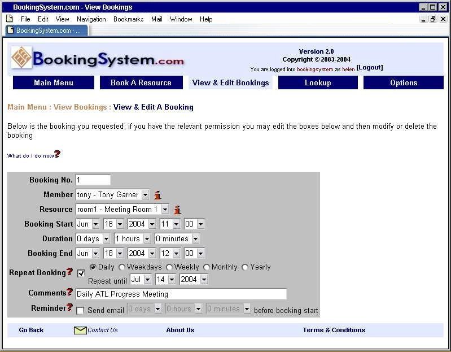Open the Navigation menu
Viewport: 451px width, 352px height.
pyautogui.click(x=91, y=19)
